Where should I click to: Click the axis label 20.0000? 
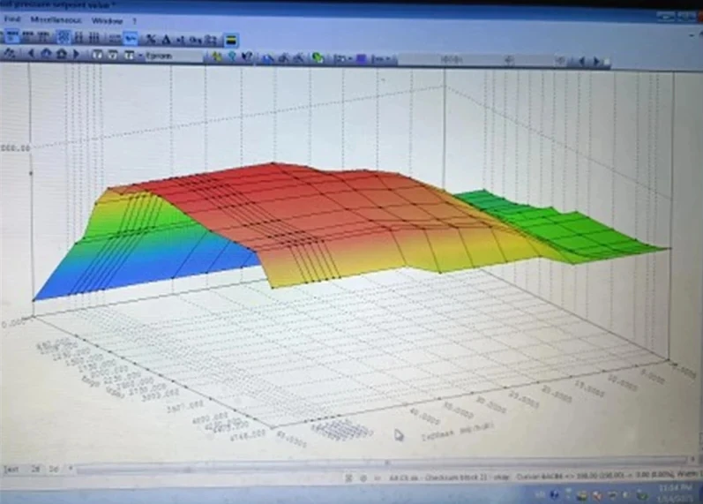557,395
